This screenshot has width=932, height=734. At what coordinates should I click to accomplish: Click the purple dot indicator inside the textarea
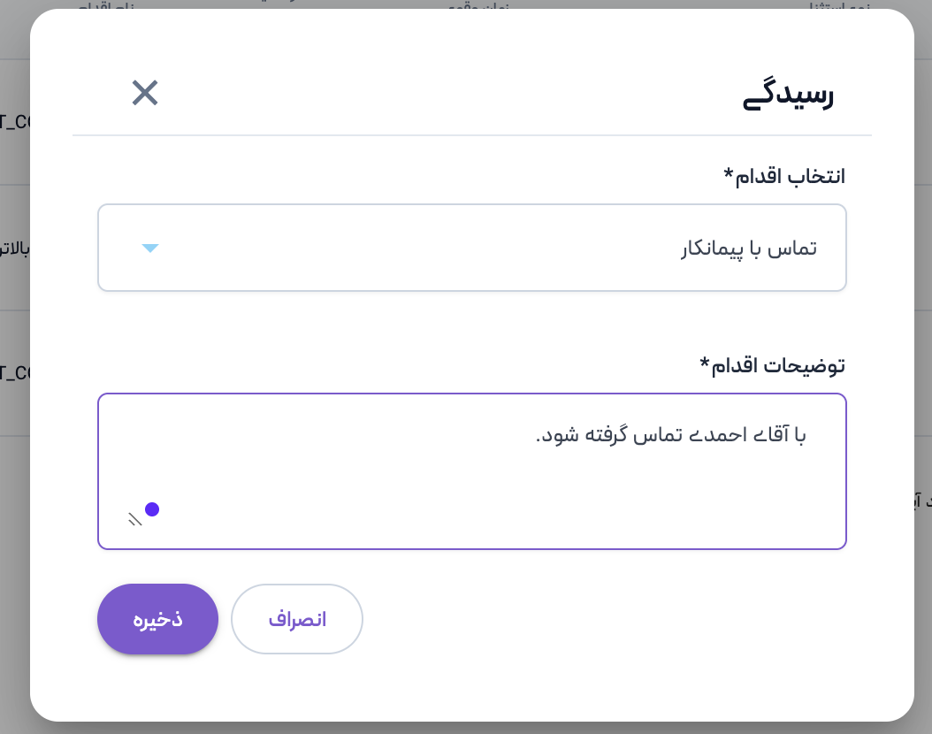(152, 508)
